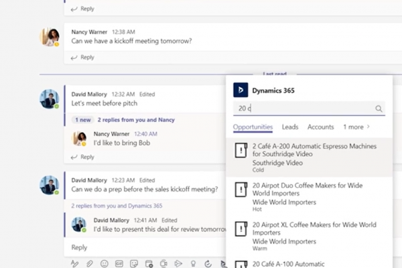The width and height of the screenshot is (402, 268).
Task: Expand '2 replies from you and Dynamics 365'
Action: point(117,206)
